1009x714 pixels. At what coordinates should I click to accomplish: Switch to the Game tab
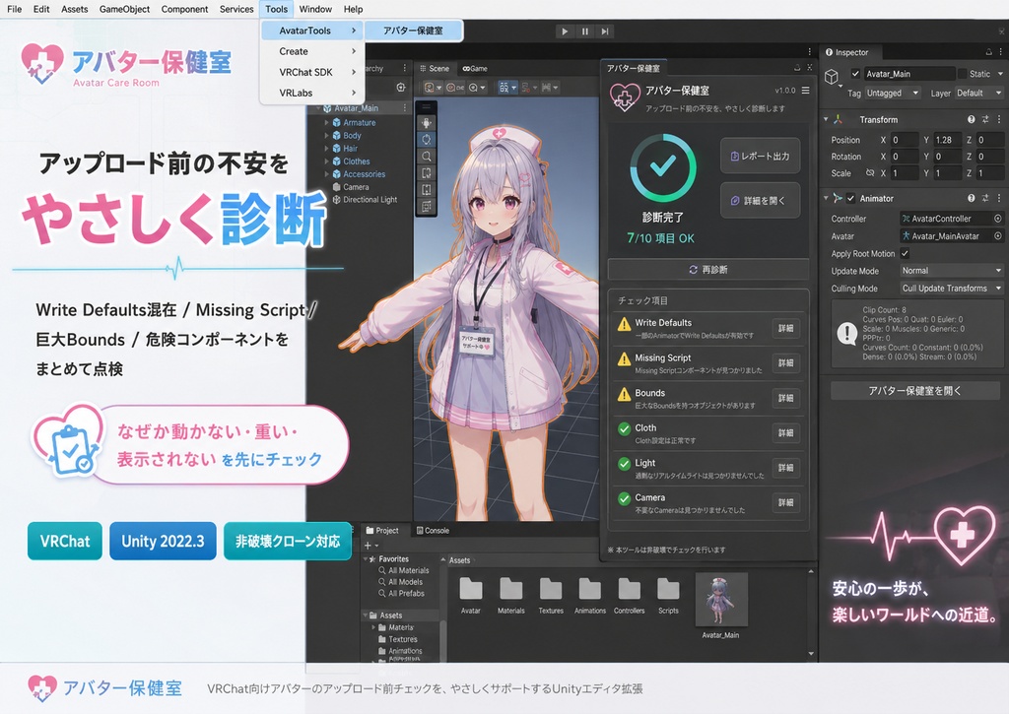pos(475,68)
